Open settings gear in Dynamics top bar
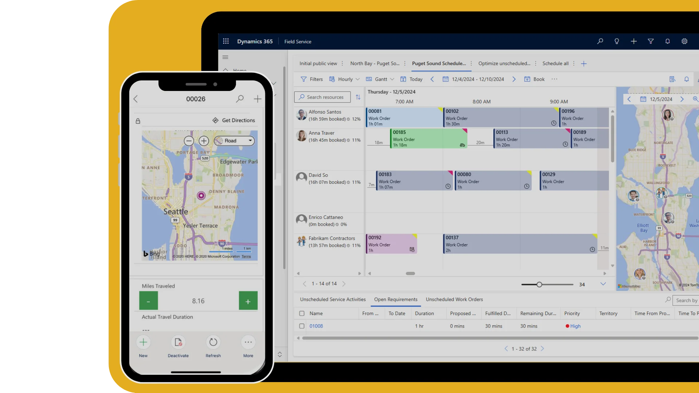 [684, 41]
